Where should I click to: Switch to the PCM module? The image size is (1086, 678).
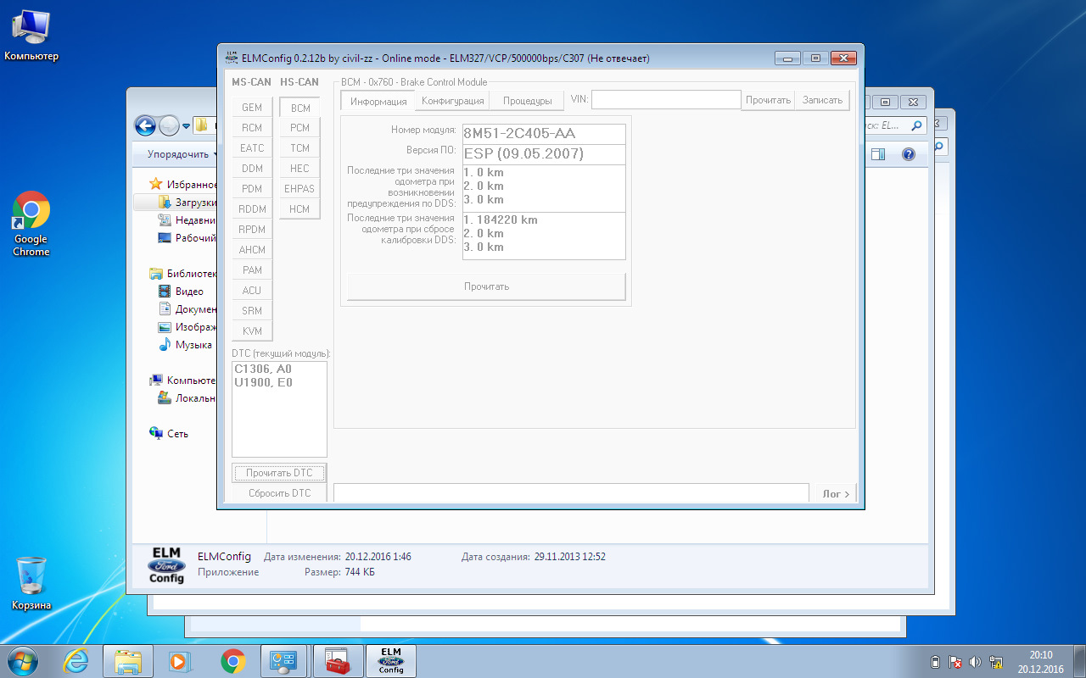(300, 128)
